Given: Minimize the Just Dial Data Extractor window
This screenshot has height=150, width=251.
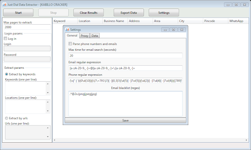Looking at the screenshot, I should point(228,5).
